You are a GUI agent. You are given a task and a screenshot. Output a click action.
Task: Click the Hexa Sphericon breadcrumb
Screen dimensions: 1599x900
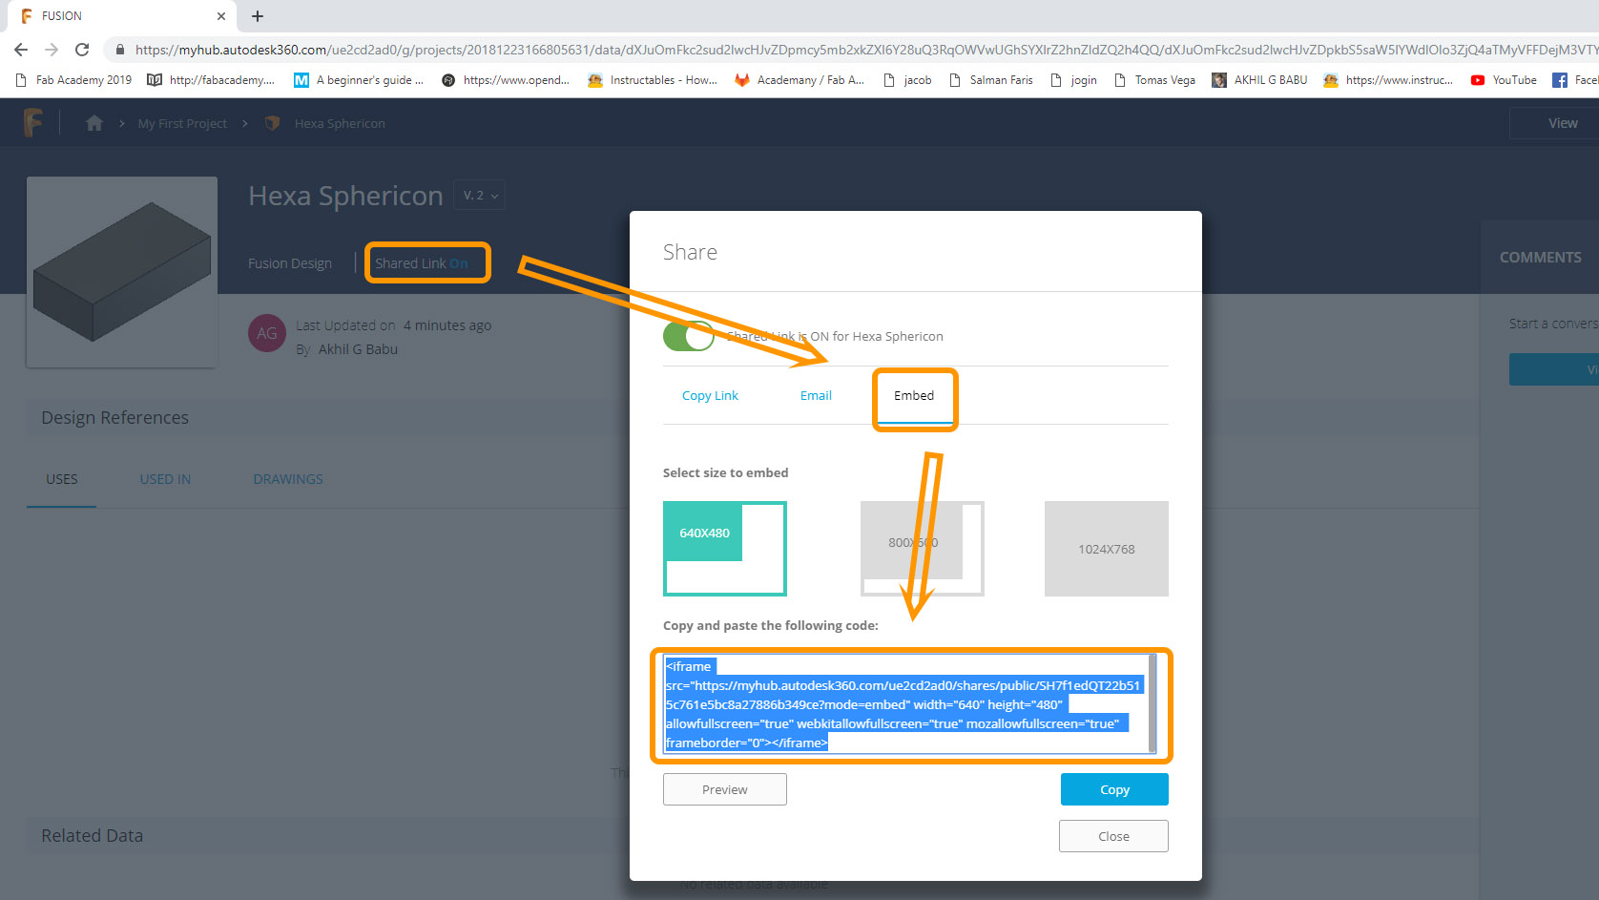point(340,123)
